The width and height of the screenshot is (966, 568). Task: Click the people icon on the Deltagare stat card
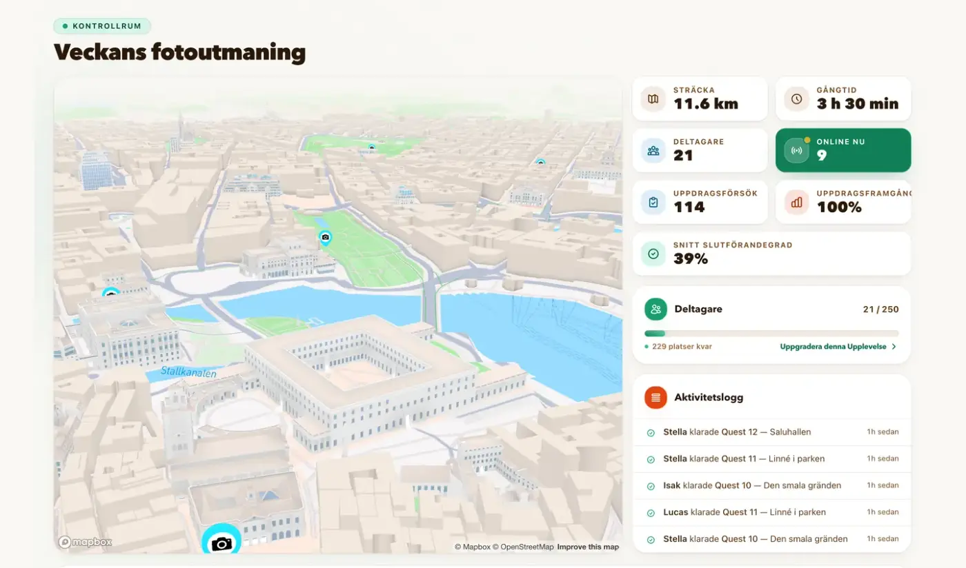click(653, 150)
